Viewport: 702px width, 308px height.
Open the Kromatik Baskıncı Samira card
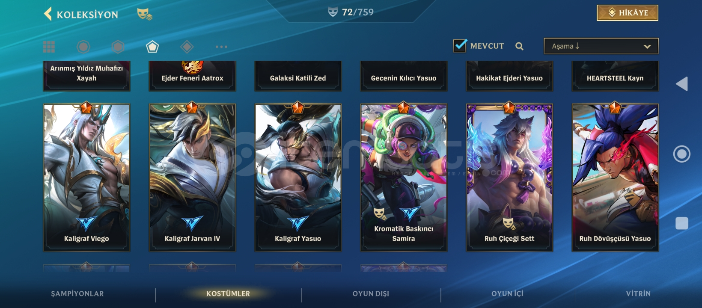coord(404,178)
